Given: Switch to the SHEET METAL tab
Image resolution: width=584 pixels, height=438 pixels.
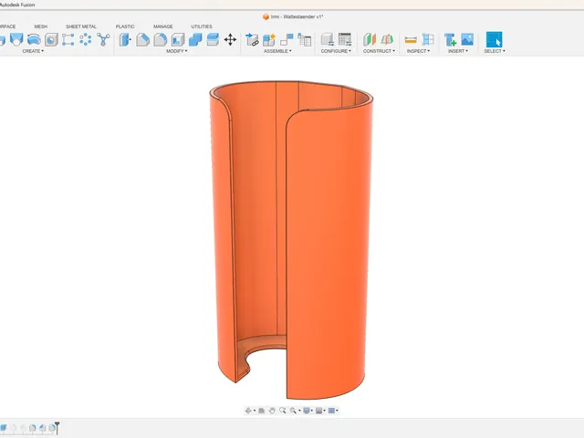Looking at the screenshot, I should 81,26.
